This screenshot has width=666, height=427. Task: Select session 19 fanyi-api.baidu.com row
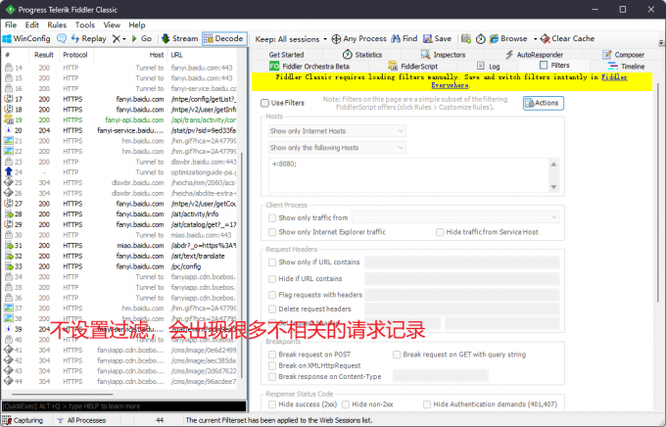click(120, 119)
